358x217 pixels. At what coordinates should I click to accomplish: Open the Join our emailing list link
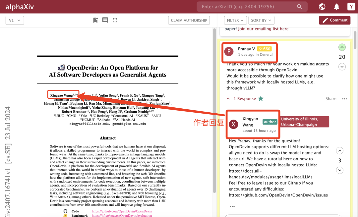click(x=263, y=29)
